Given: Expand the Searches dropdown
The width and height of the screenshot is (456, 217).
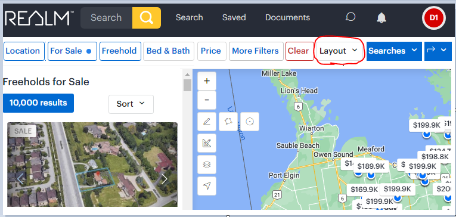Looking at the screenshot, I should [x=394, y=51].
